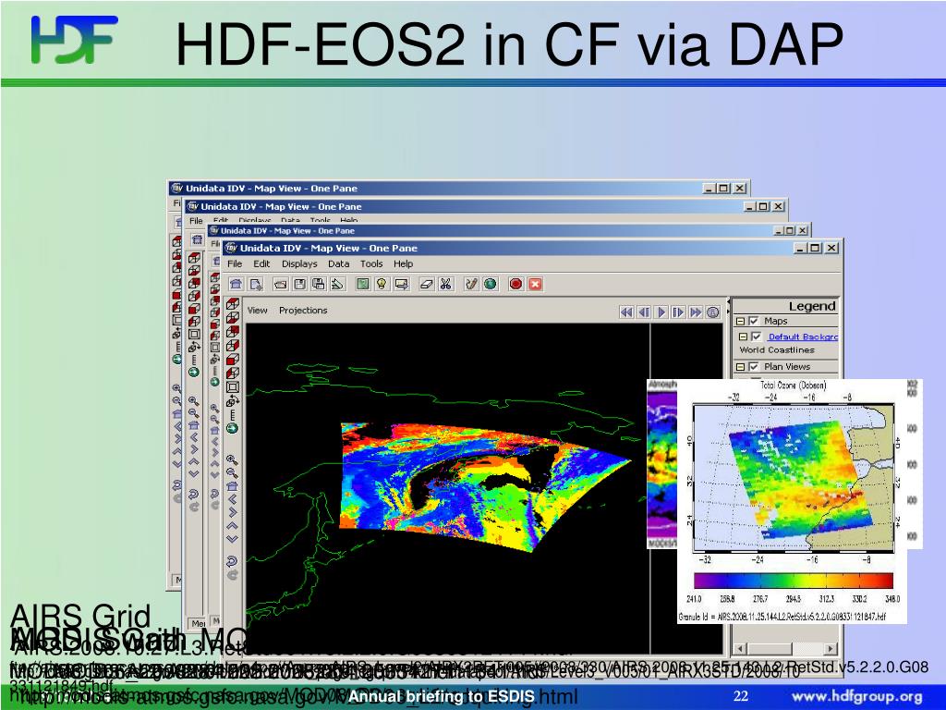
Task: Click the rotating cube icon in front sidebar
Action: point(232,401)
